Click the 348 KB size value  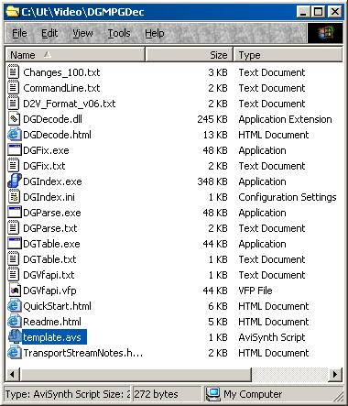(212, 181)
